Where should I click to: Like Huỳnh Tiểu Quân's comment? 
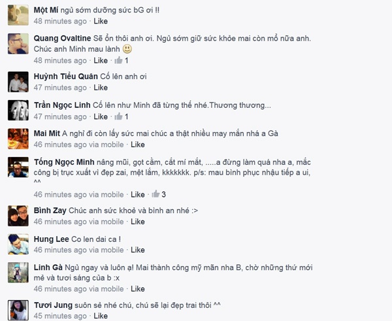coord(101,88)
